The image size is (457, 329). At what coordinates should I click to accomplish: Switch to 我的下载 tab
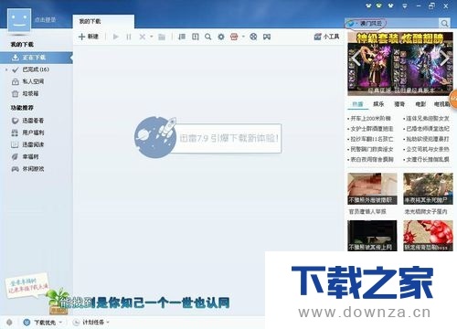pos(103,21)
